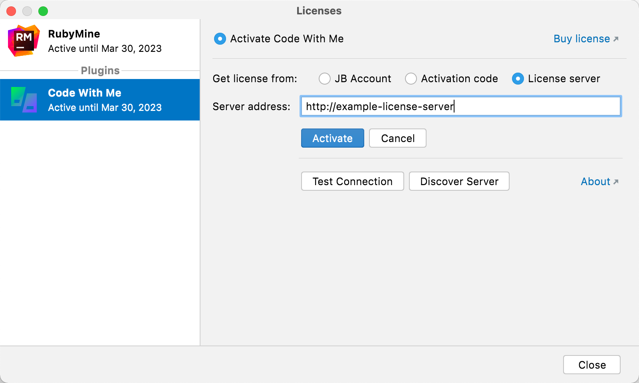Run Test Connection for the license server
The width and height of the screenshot is (639, 383).
click(352, 181)
